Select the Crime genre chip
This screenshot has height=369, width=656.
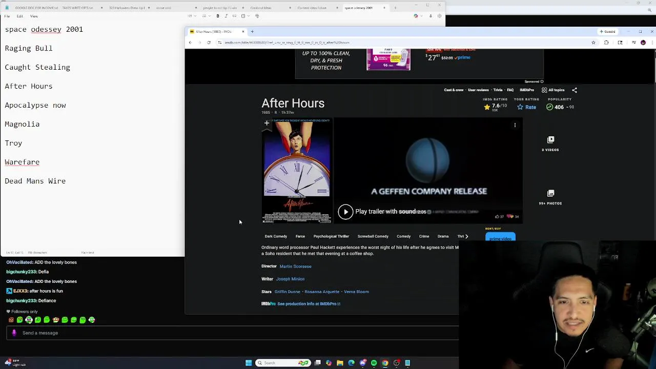pos(424,236)
